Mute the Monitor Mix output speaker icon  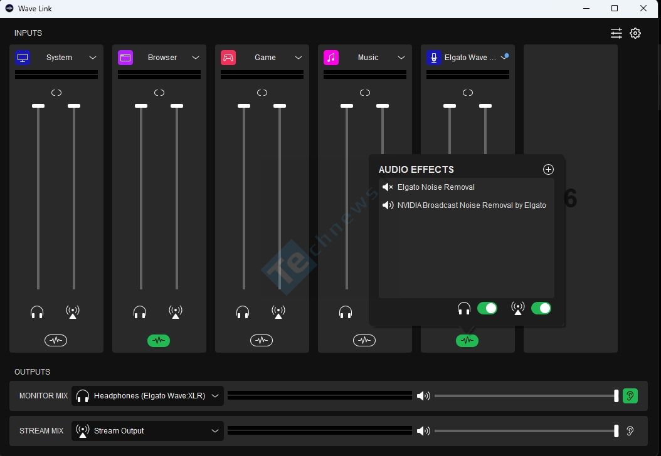[x=423, y=396]
